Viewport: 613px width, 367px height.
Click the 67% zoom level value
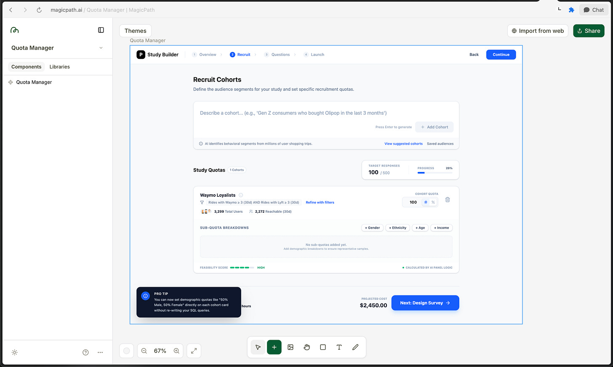[x=160, y=351]
